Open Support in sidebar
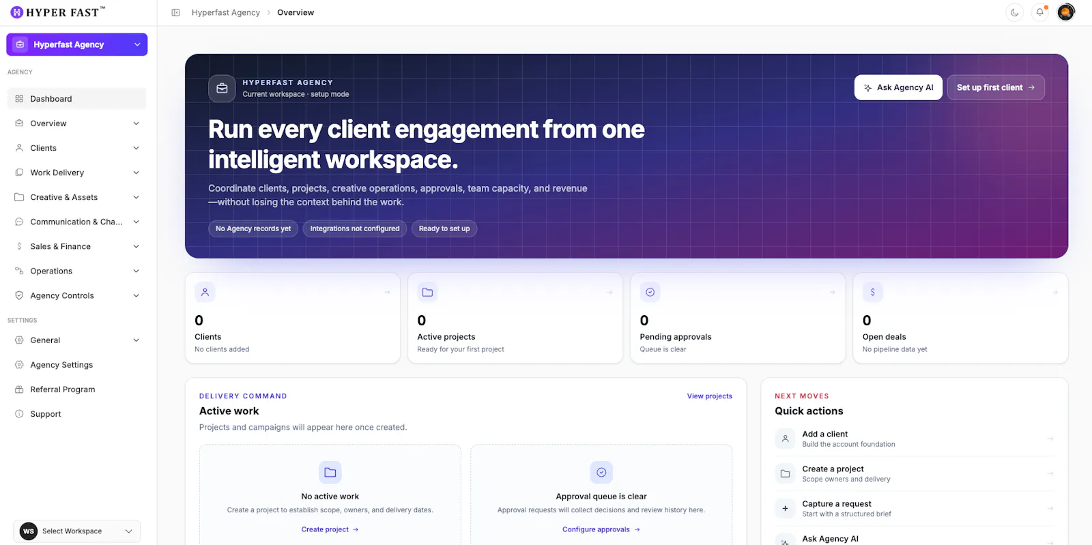This screenshot has width=1092, height=545. pos(77,414)
